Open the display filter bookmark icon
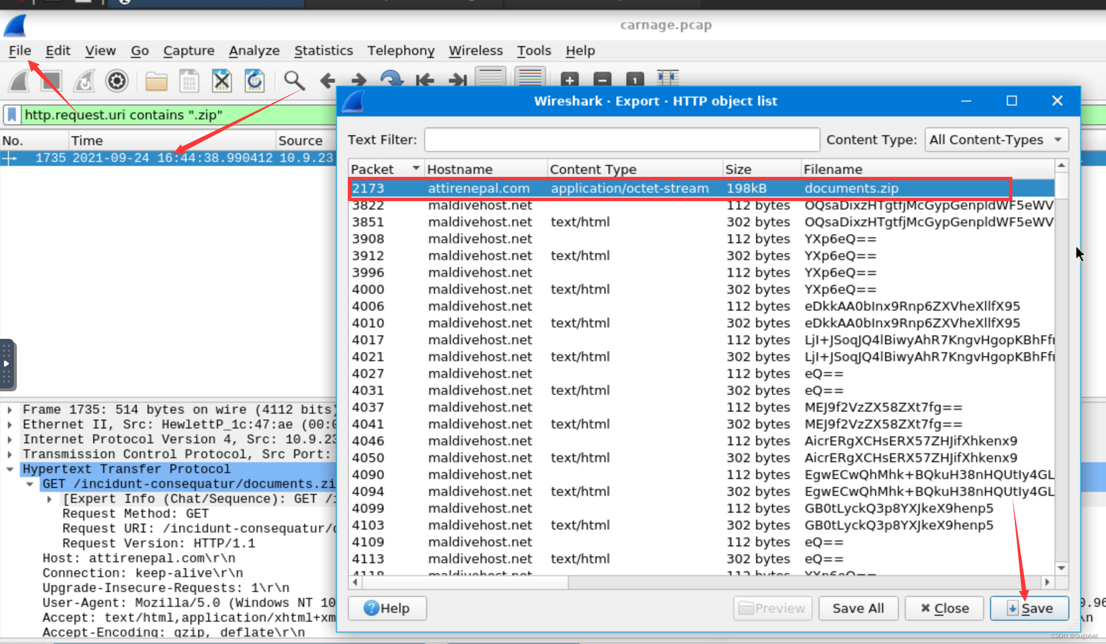Image resolution: width=1106 pixels, height=644 pixels. (12, 115)
